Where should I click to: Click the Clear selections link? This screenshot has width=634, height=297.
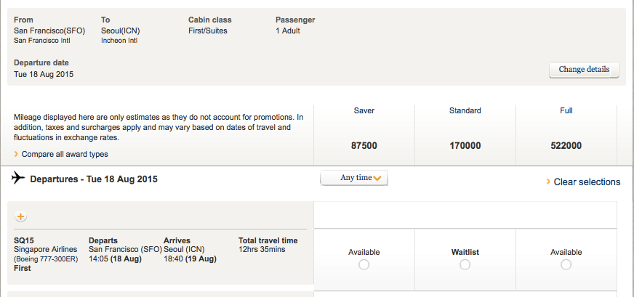(x=587, y=182)
